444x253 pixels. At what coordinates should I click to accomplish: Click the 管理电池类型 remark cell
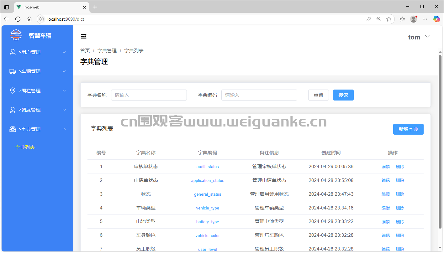tap(269, 221)
